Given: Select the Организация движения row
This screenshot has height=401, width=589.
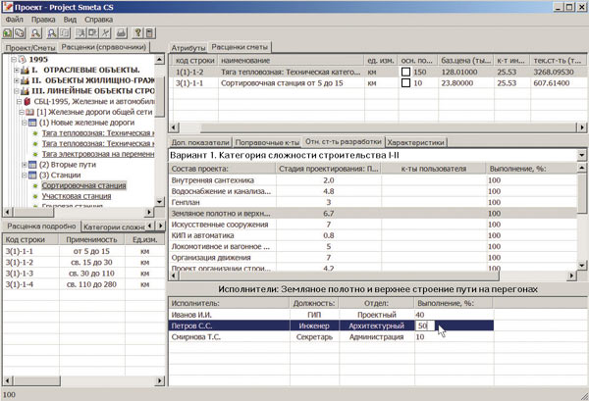Looking at the screenshot, I should point(373,258).
